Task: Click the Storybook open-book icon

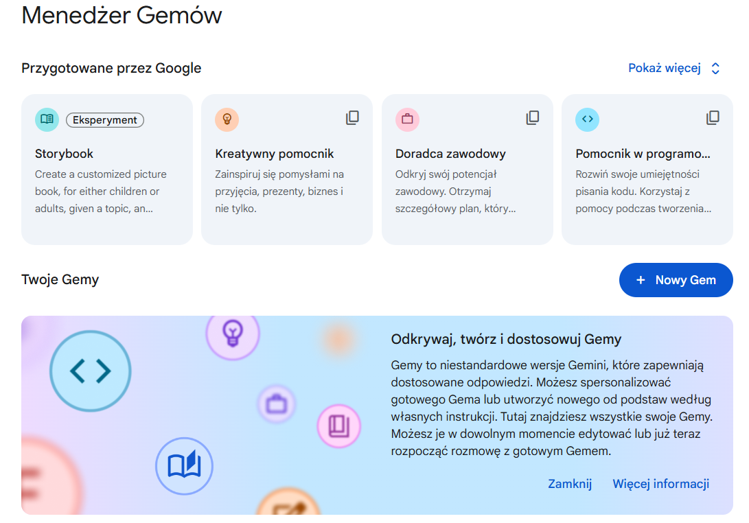Action: pos(47,119)
